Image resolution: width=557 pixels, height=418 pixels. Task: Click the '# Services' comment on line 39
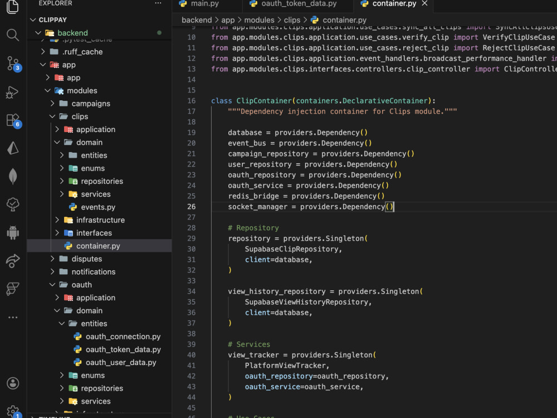(249, 344)
